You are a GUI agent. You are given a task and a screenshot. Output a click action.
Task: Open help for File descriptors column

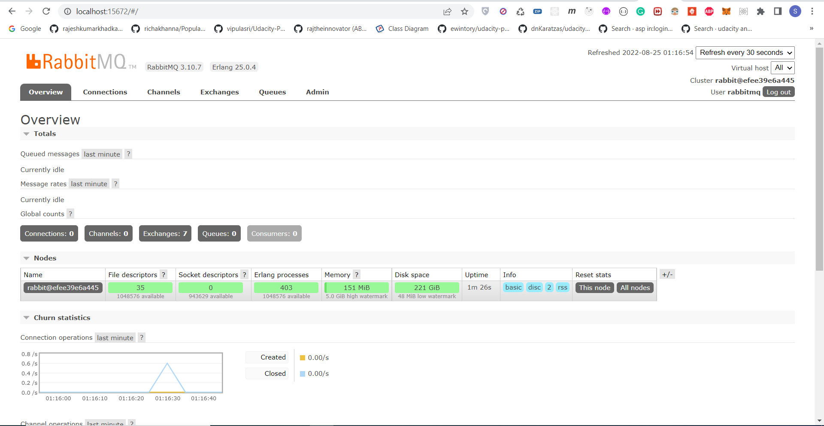[164, 275]
